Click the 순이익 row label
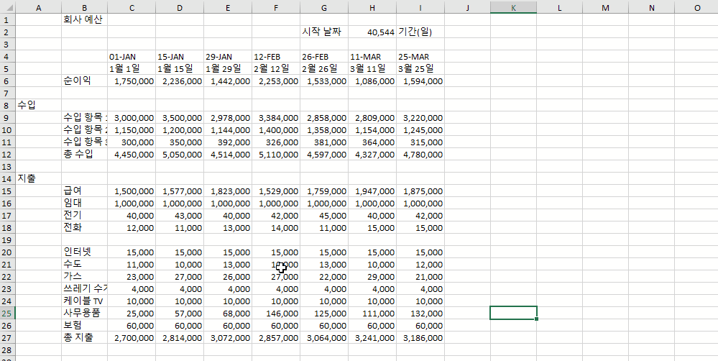 (85, 81)
